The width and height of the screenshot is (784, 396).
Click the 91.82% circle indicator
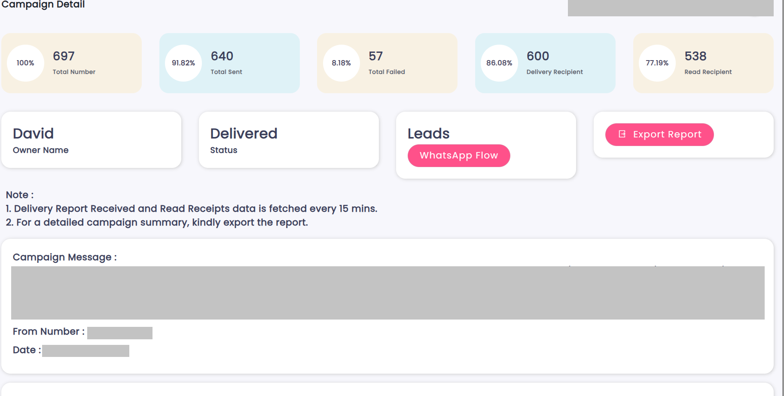pos(183,63)
